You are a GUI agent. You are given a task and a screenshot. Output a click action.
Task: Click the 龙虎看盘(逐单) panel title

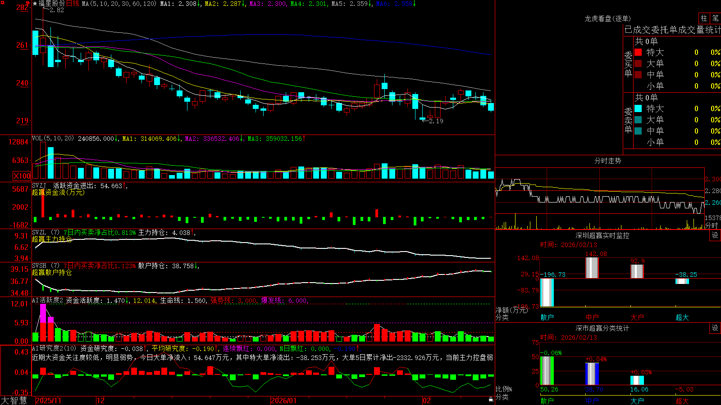[x=607, y=18]
